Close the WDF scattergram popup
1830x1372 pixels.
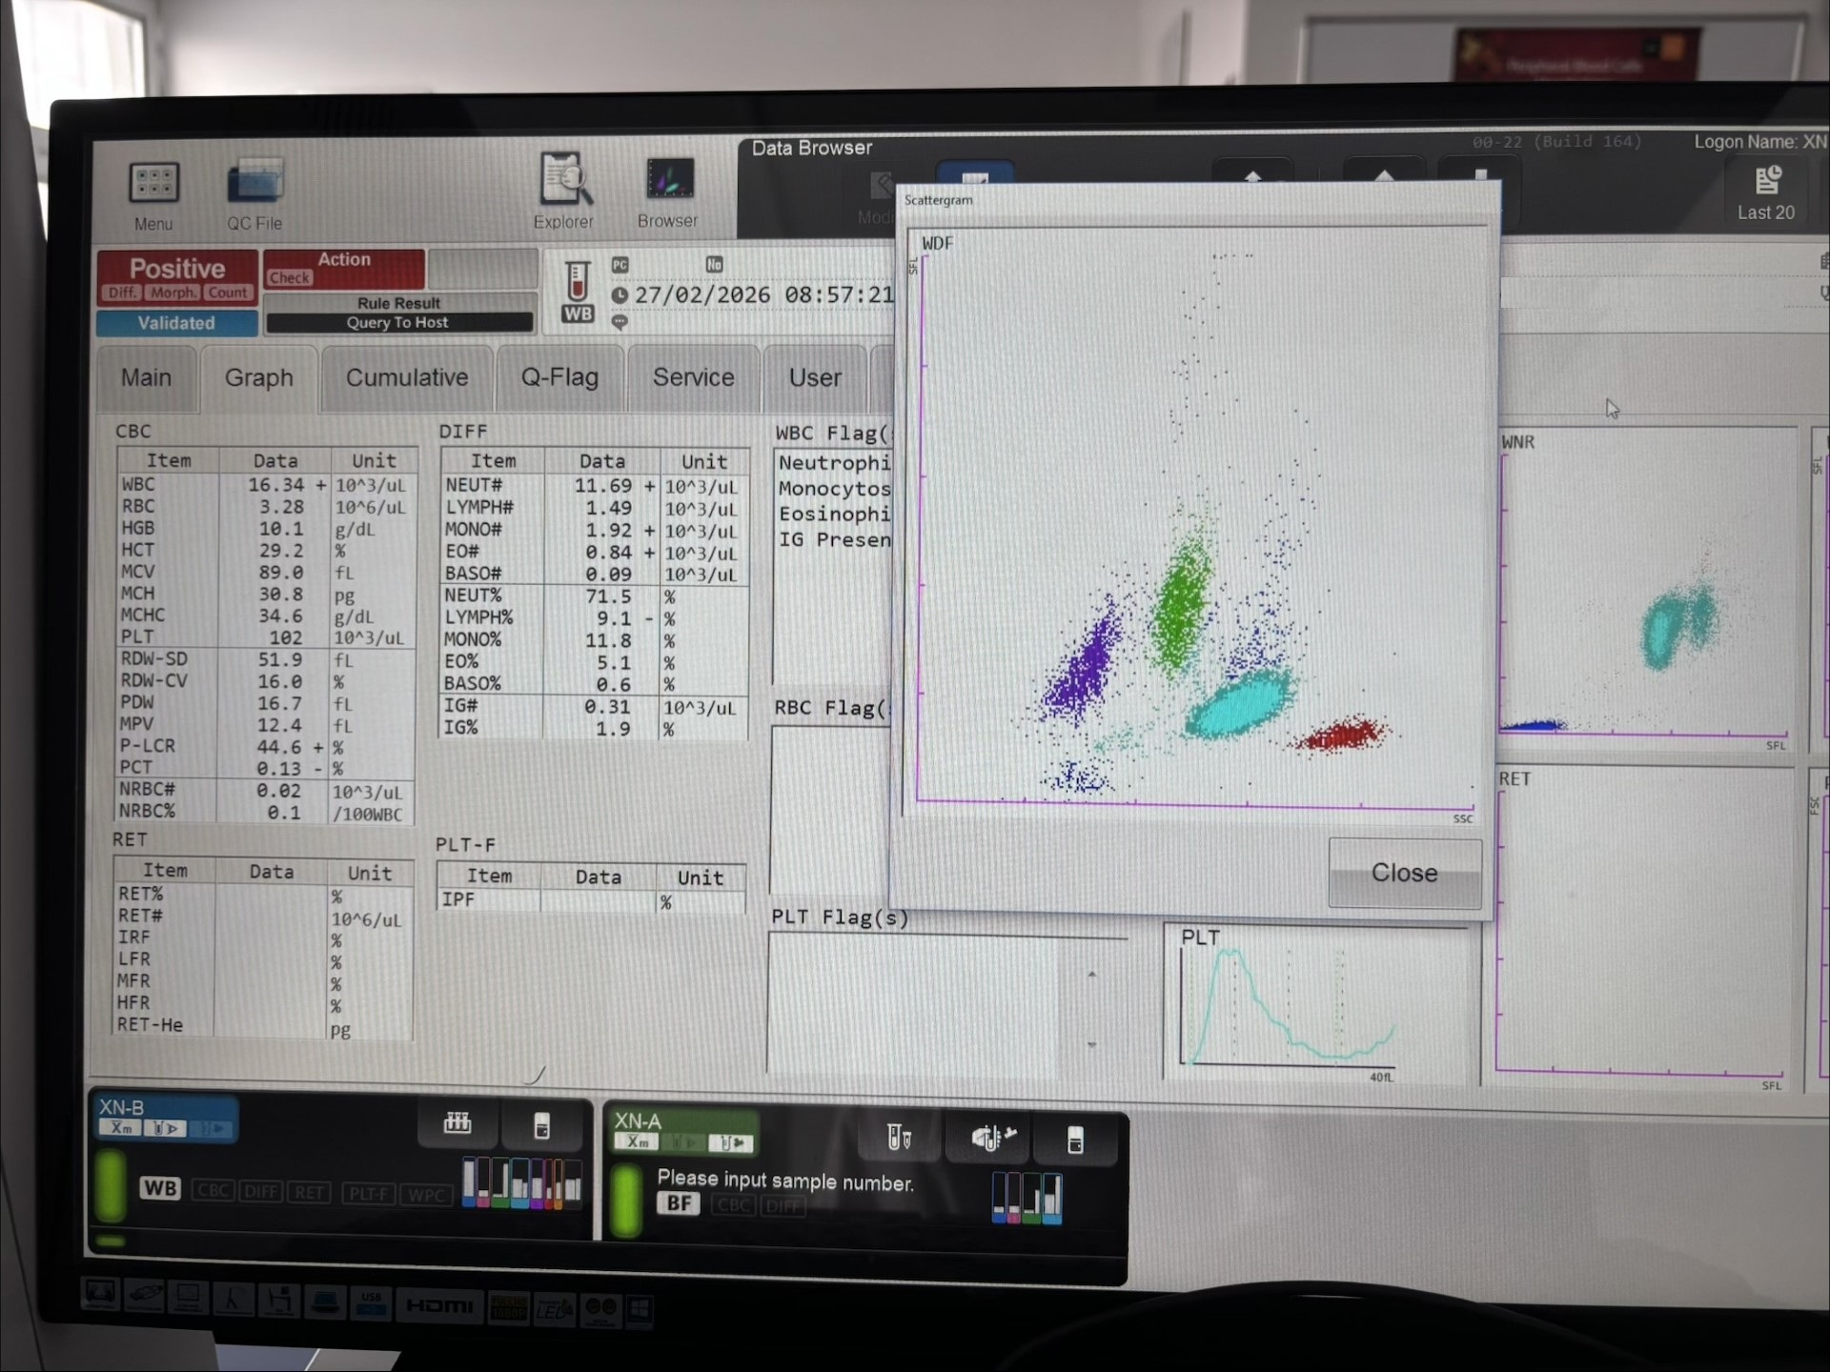pyautogui.click(x=1404, y=873)
